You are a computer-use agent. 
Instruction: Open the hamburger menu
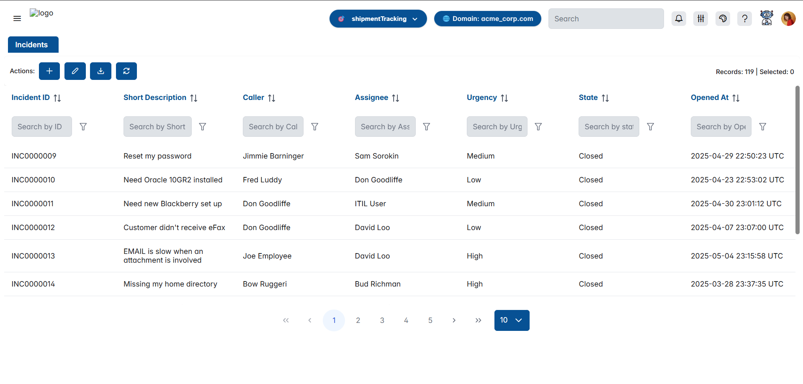[17, 18]
